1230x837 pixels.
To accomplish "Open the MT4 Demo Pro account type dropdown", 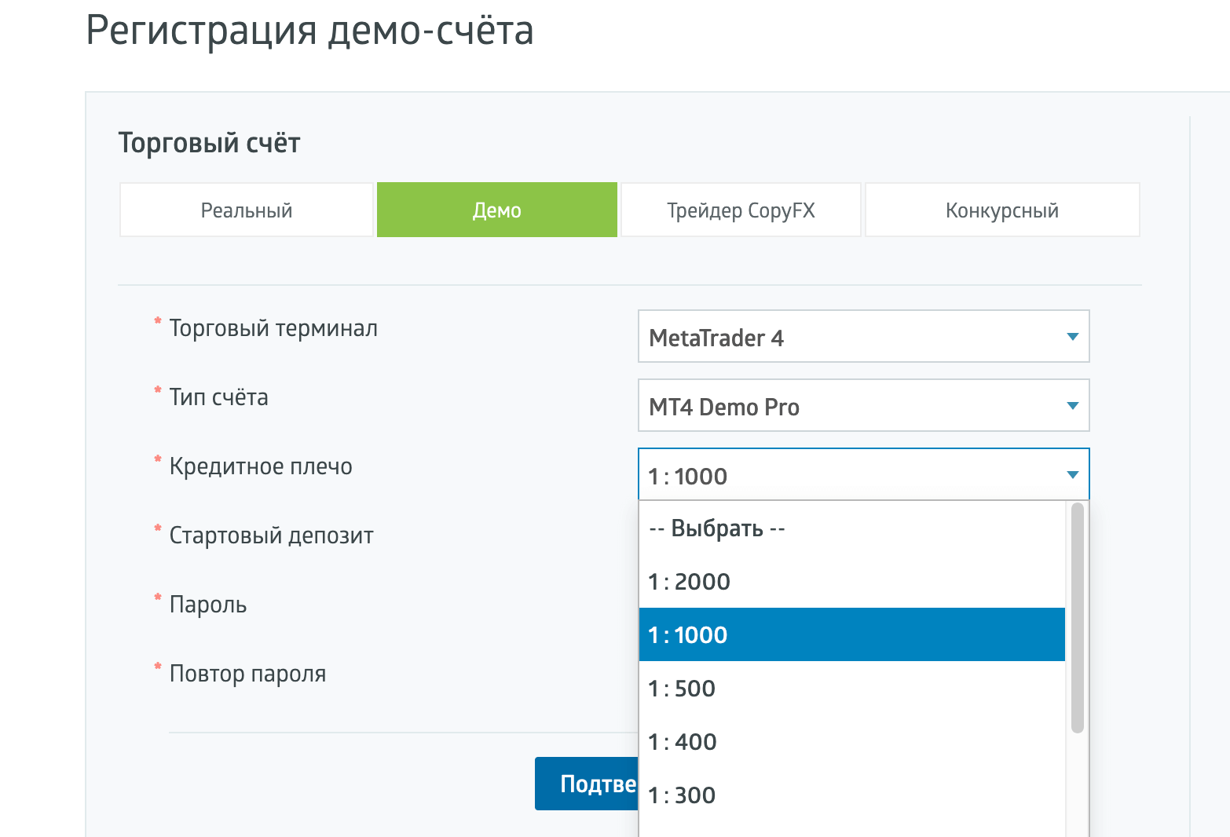I will click(x=852, y=406).
